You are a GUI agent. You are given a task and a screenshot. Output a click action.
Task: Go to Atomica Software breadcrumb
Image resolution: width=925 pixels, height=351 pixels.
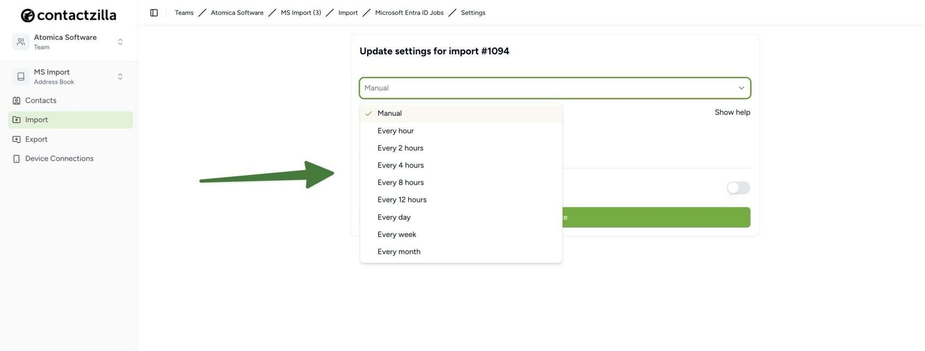237,13
